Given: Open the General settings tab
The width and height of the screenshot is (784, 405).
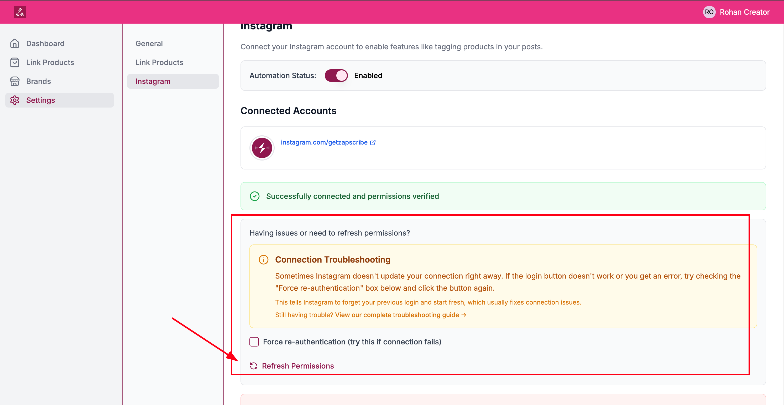Looking at the screenshot, I should click(x=149, y=44).
